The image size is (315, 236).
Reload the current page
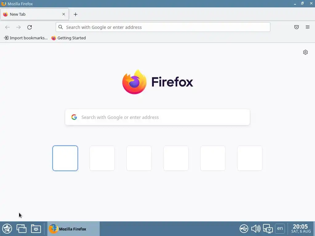[30, 27]
